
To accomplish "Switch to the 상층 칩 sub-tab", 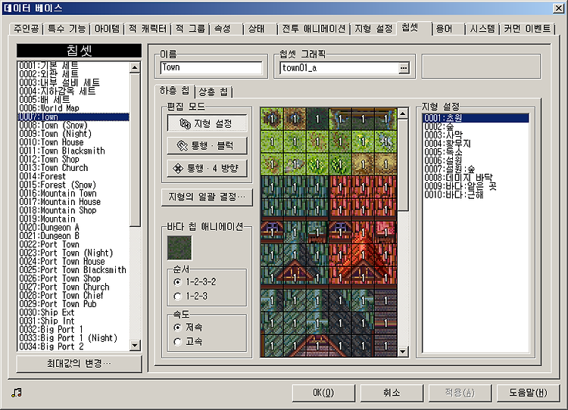I will click(x=213, y=92).
